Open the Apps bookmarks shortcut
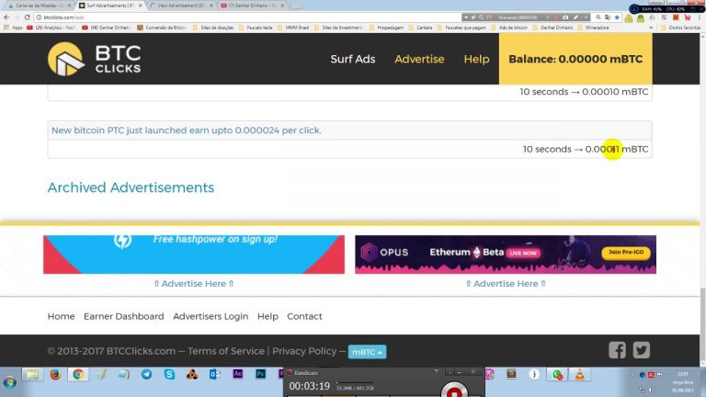Image resolution: width=706 pixels, height=397 pixels. tap(14, 28)
